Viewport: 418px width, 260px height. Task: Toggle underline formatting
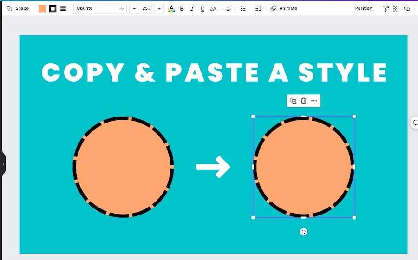pyautogui.click(x=202, y=8)
